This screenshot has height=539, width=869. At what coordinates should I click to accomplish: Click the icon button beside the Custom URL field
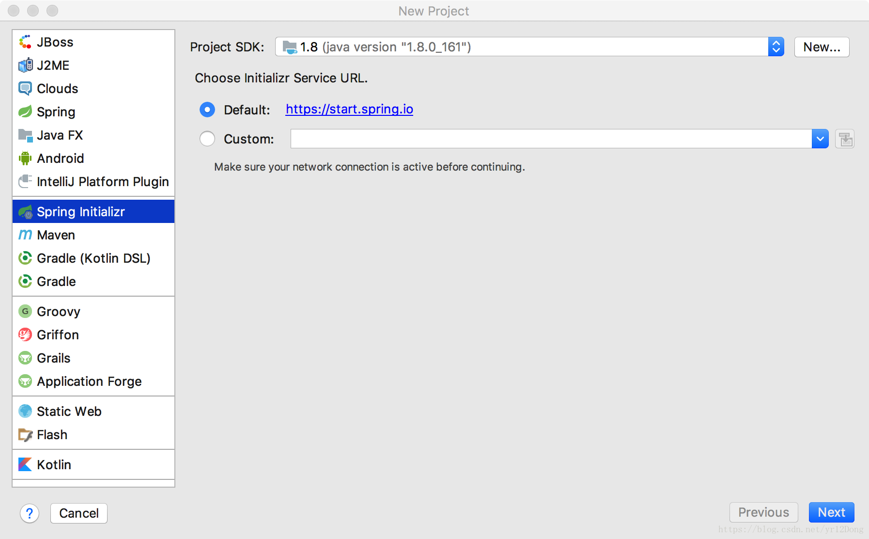(845, 139)
